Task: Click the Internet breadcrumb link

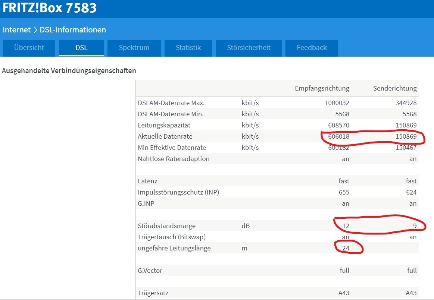Action: 16,30
